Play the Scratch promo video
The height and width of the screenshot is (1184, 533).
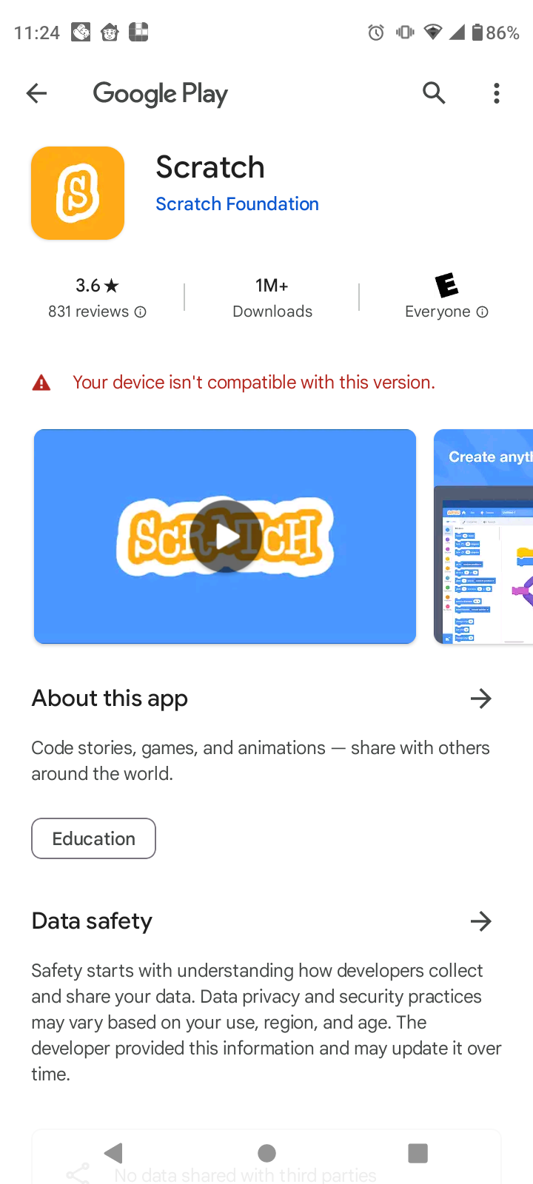(225, 536)
